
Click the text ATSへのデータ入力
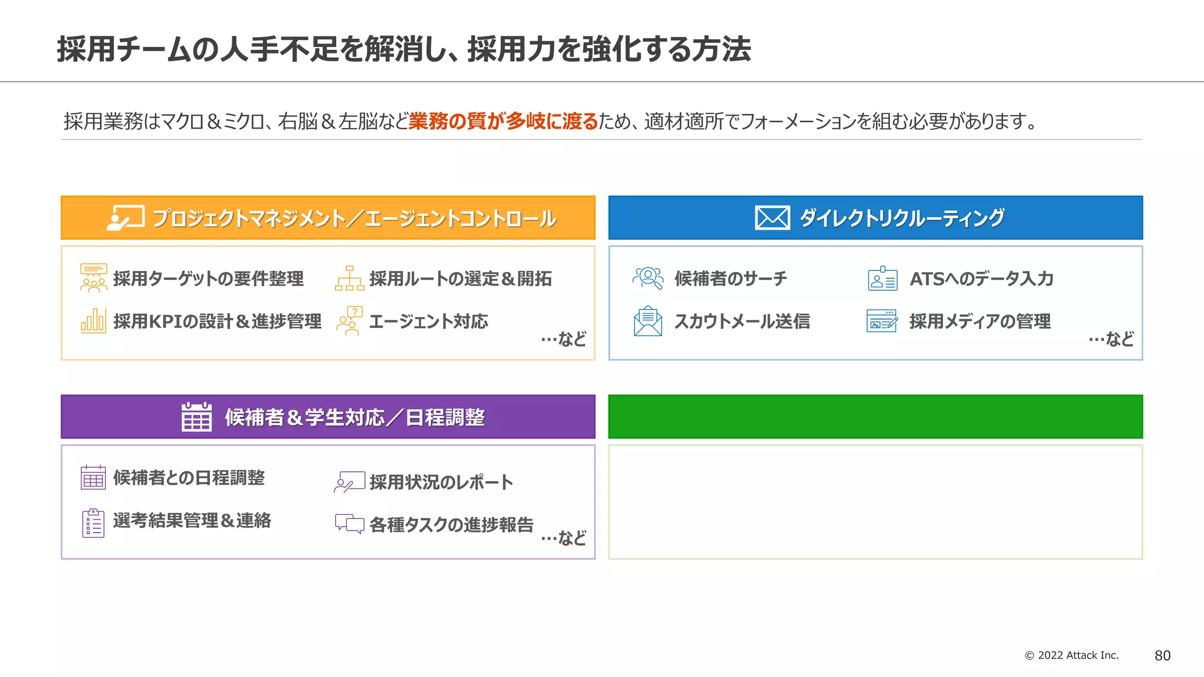(982, 279)
